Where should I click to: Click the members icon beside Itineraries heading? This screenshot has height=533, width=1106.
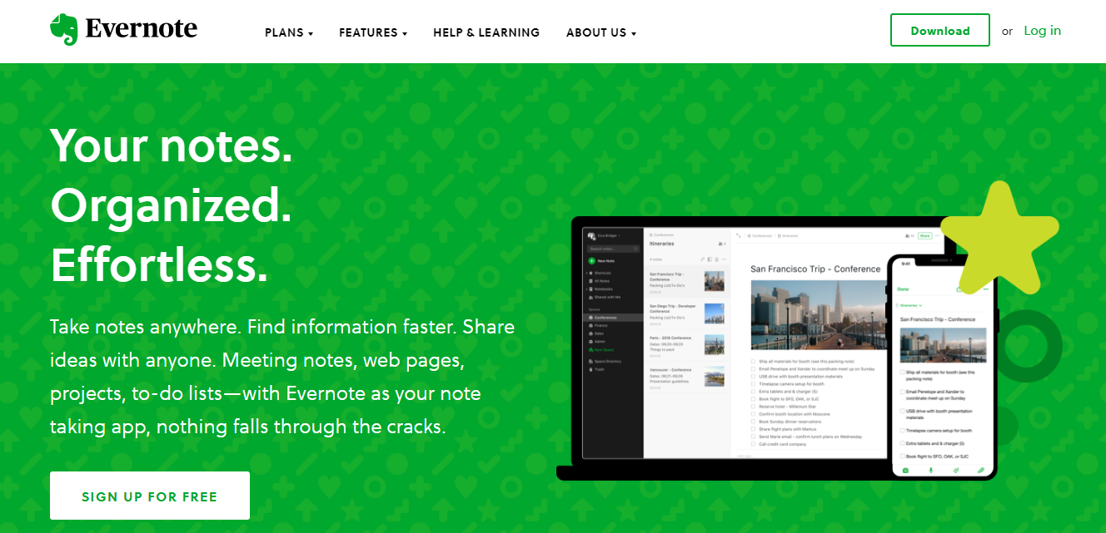click(722, 244)
